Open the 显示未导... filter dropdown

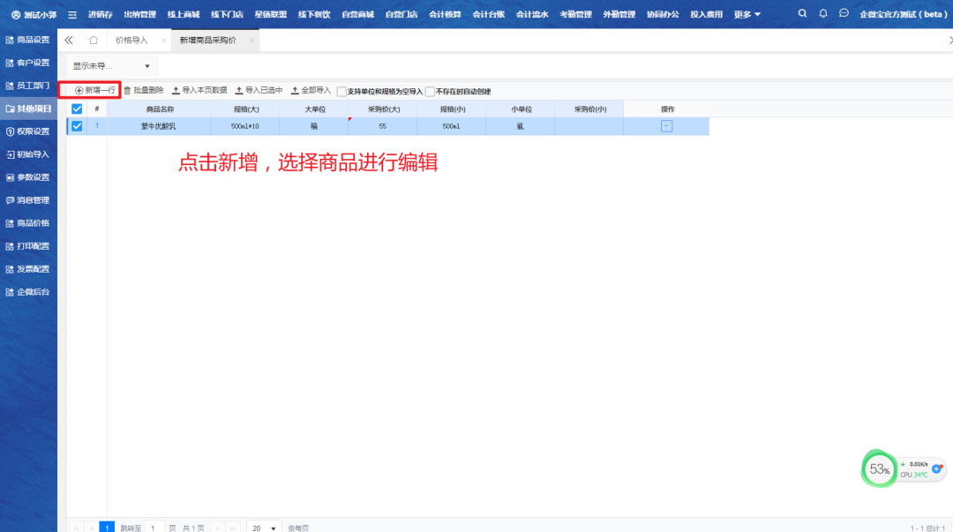click(x=111, y=66)
